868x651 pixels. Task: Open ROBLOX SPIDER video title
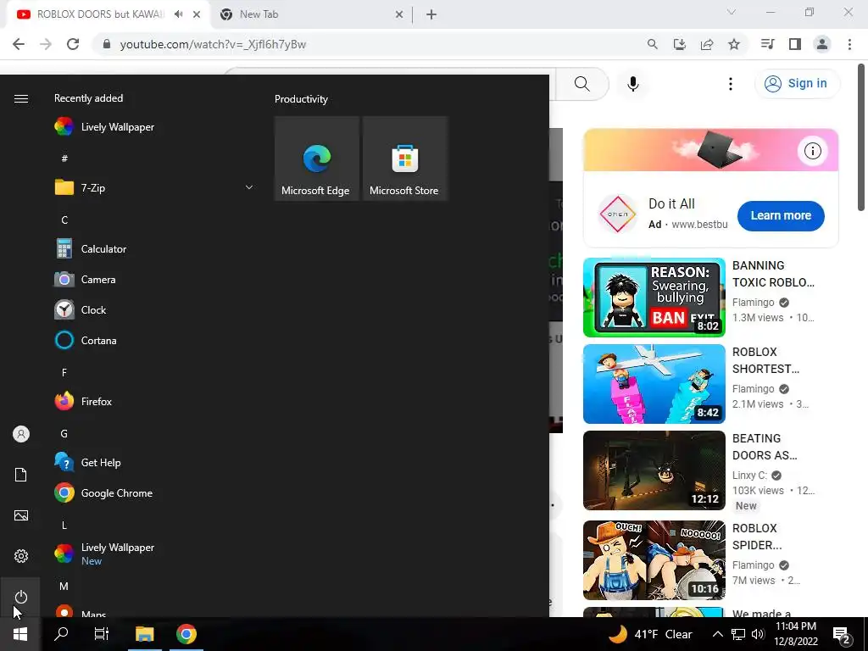pyautogui.click(x=757, y=537)
